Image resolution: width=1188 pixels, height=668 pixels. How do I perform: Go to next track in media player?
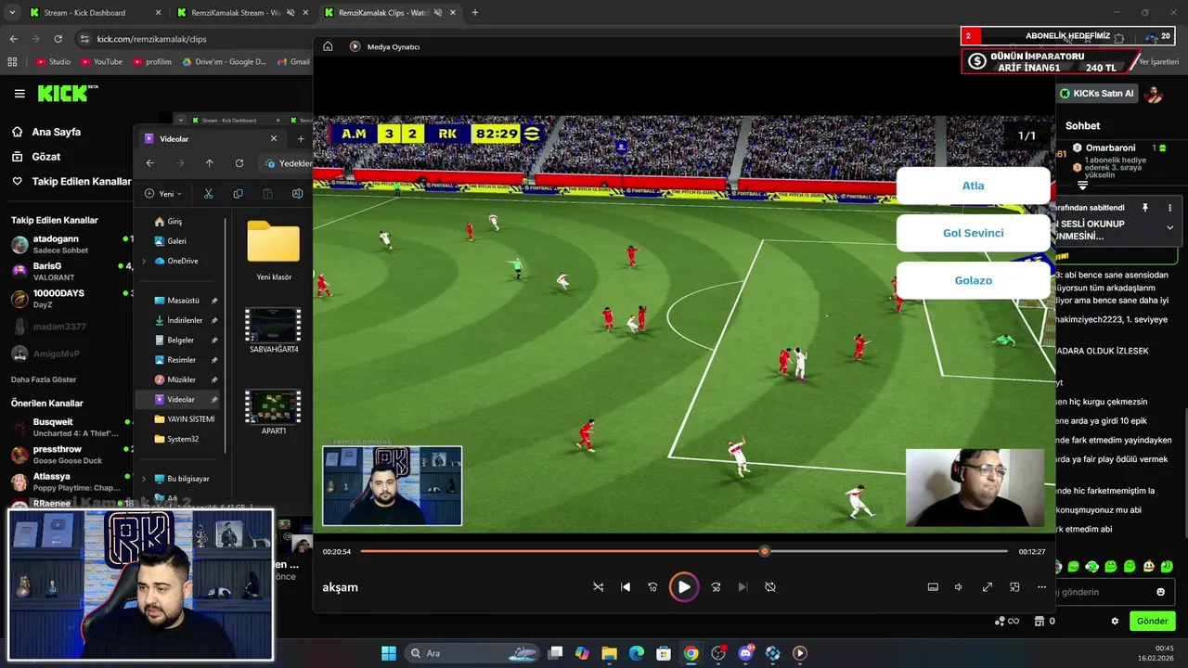pos(742,587)
